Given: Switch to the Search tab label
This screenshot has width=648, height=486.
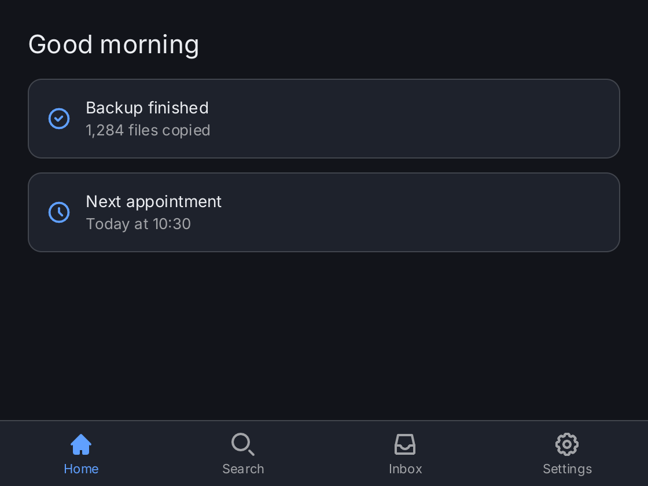Looking at the screenshot, I should (x=243, y=469).
